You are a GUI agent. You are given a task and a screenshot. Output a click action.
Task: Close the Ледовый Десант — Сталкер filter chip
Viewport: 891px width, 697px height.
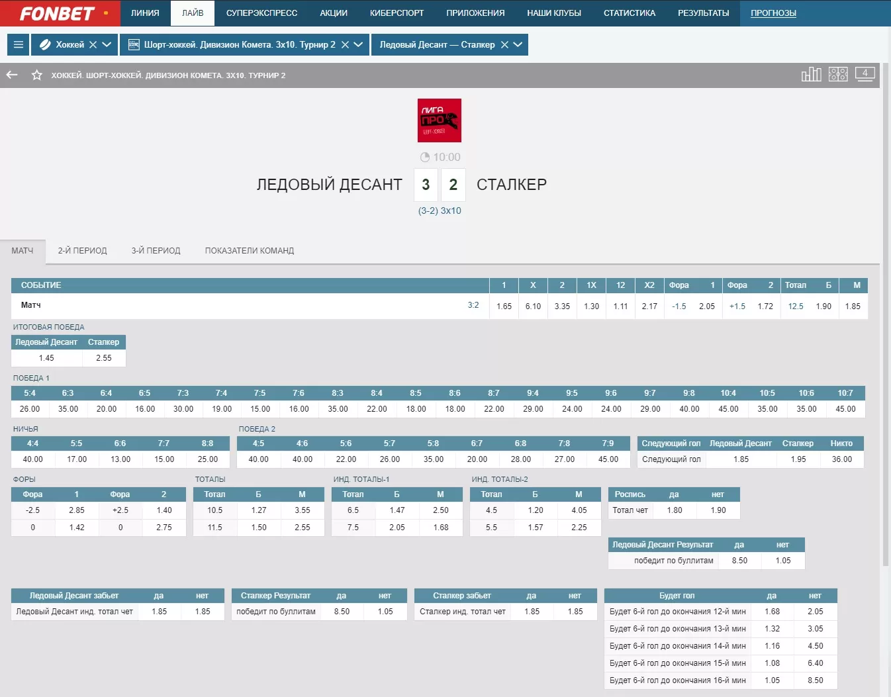[x=504, y=45]
